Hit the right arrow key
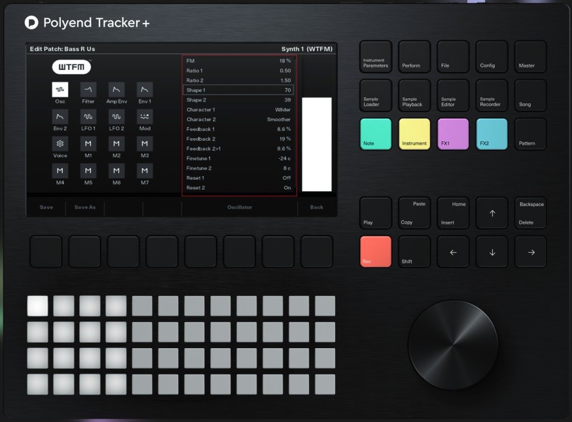The image size is (572, 422). pos(531,252)
